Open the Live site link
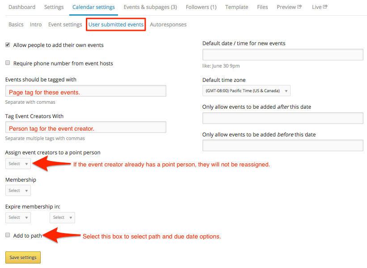The image size is (367, 268). coord(320,7)
